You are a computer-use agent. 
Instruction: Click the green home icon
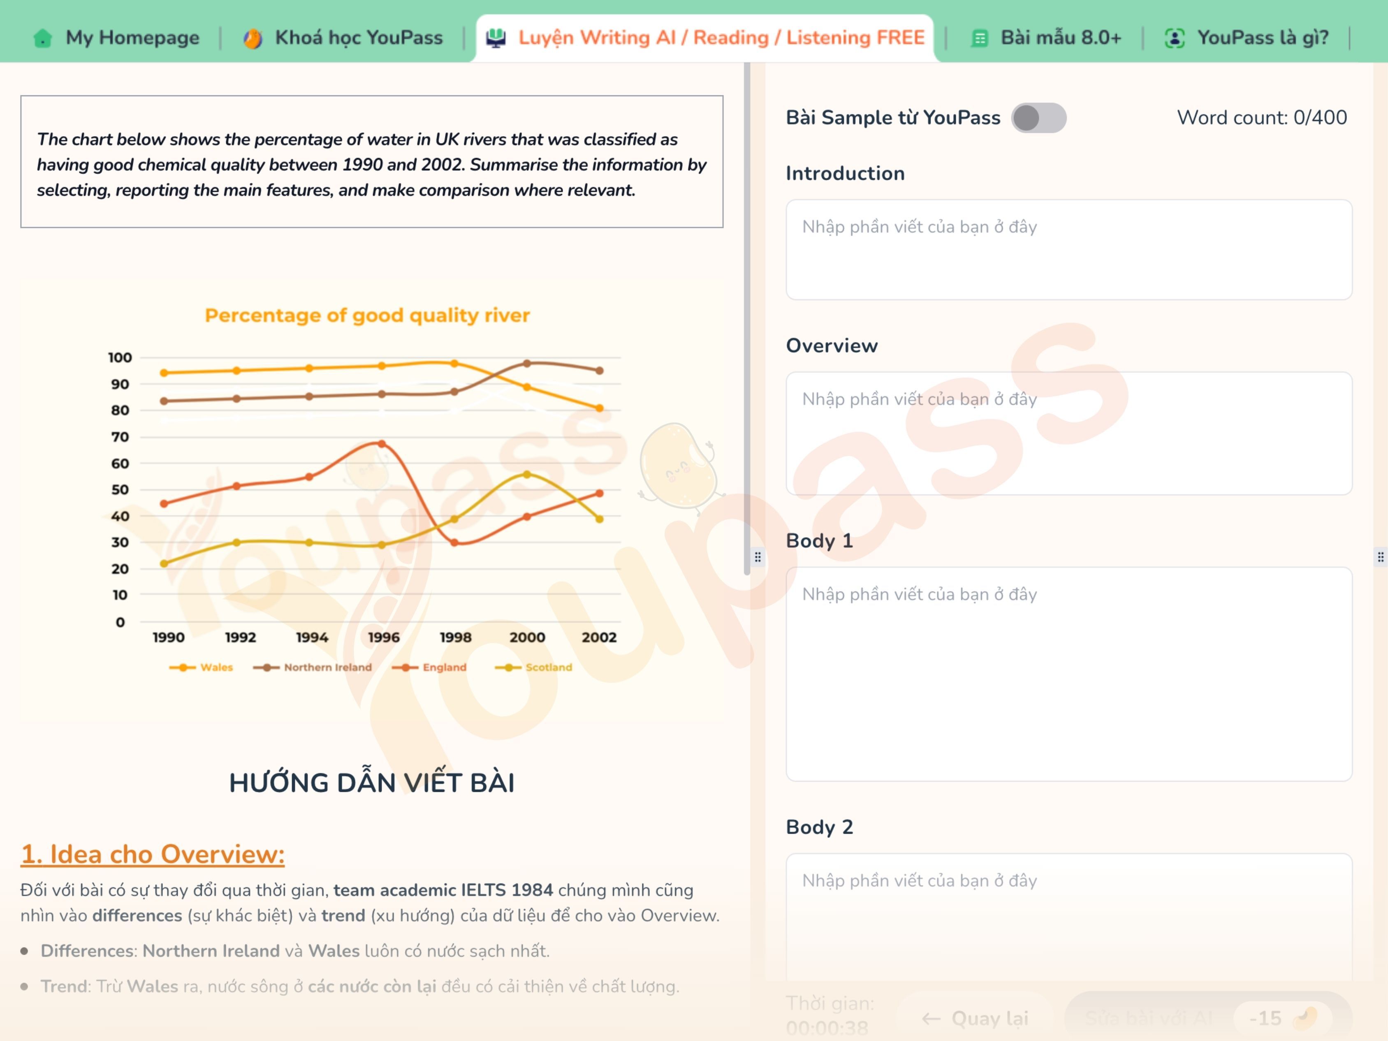pos(42,38)
